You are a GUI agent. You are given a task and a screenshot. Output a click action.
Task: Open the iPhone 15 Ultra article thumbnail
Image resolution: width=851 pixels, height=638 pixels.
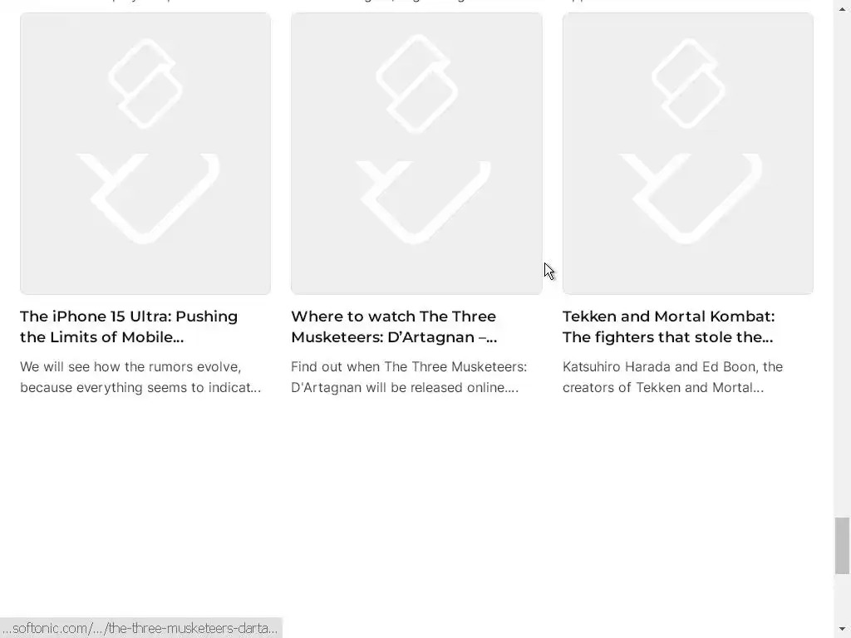[145, 154]
